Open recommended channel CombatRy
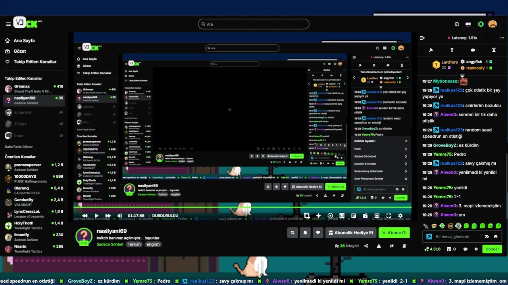Screen dimensions: 508x285 click(33, 202)
